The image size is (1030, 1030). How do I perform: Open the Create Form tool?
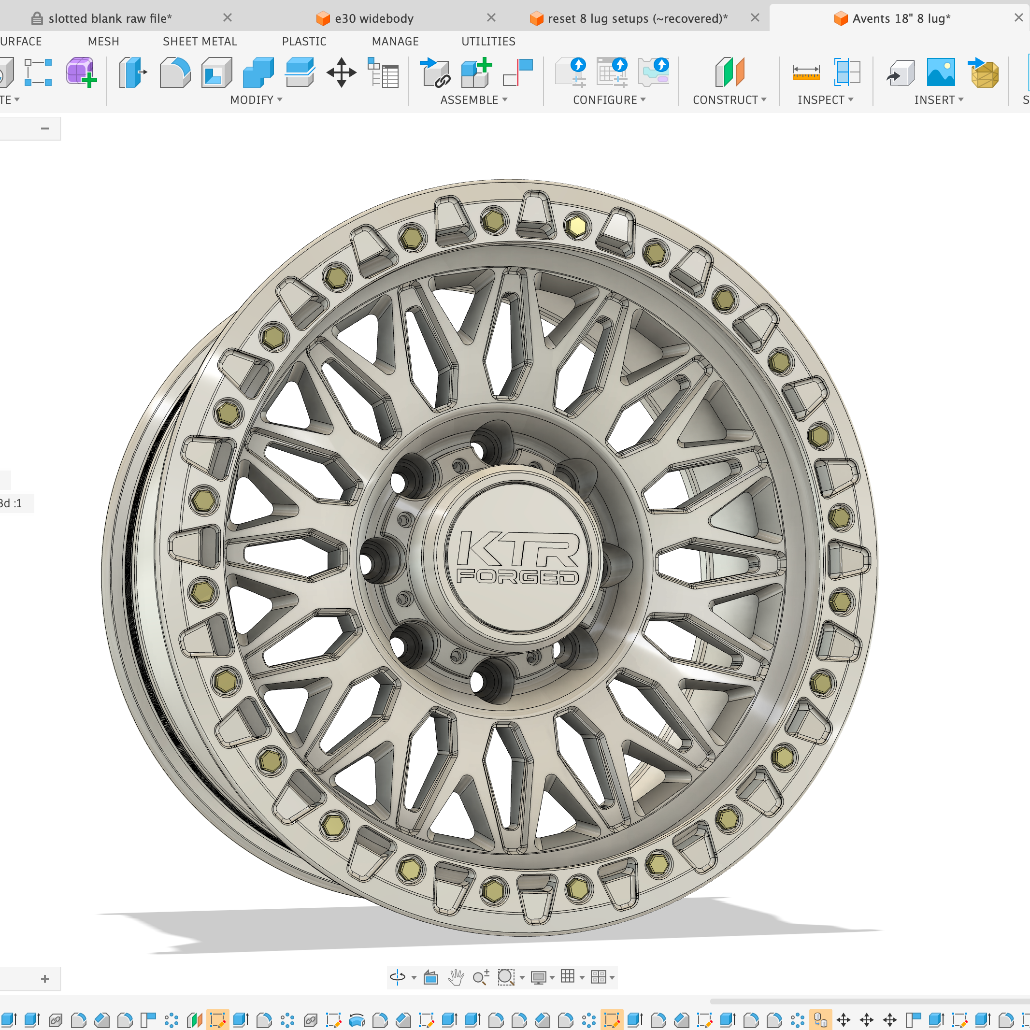click(81, 72)
